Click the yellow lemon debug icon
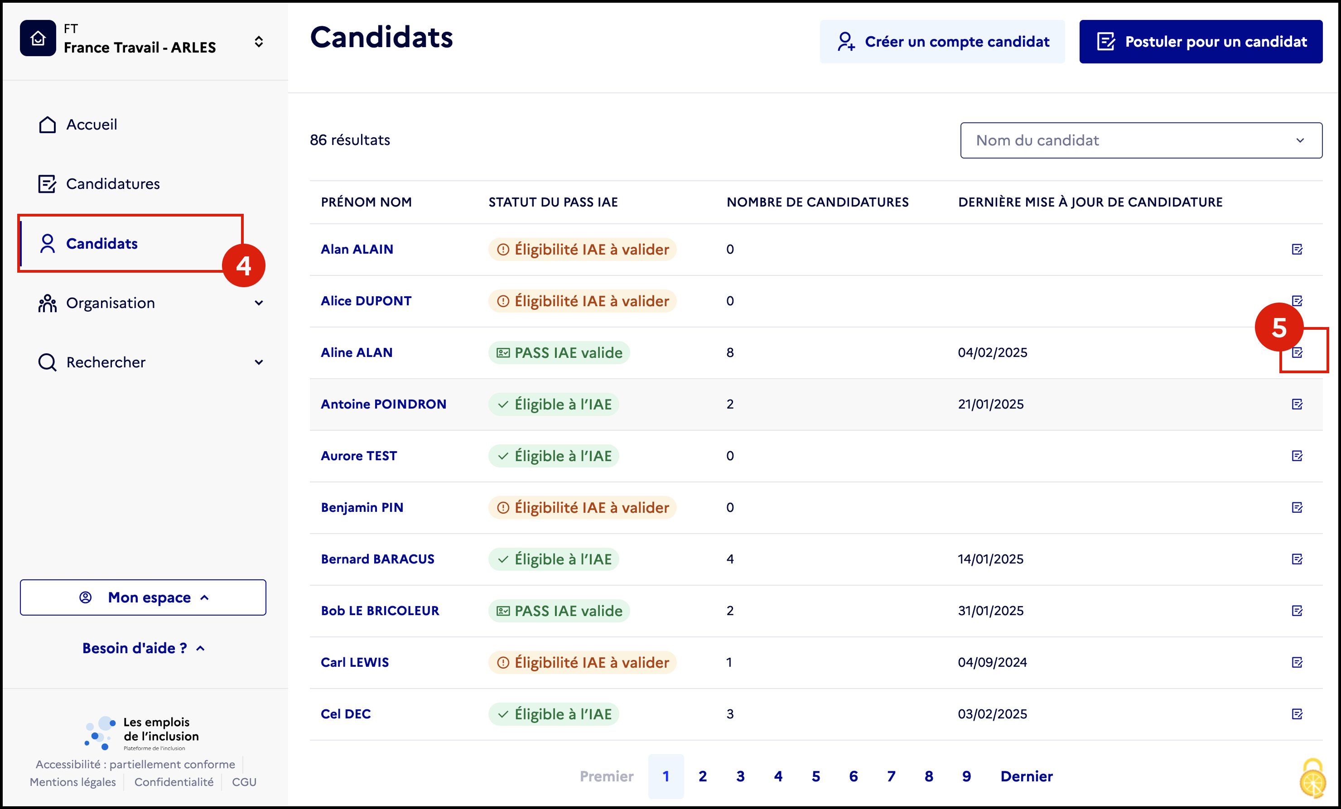This screenshot has width=1341, height=809. 1313,779
